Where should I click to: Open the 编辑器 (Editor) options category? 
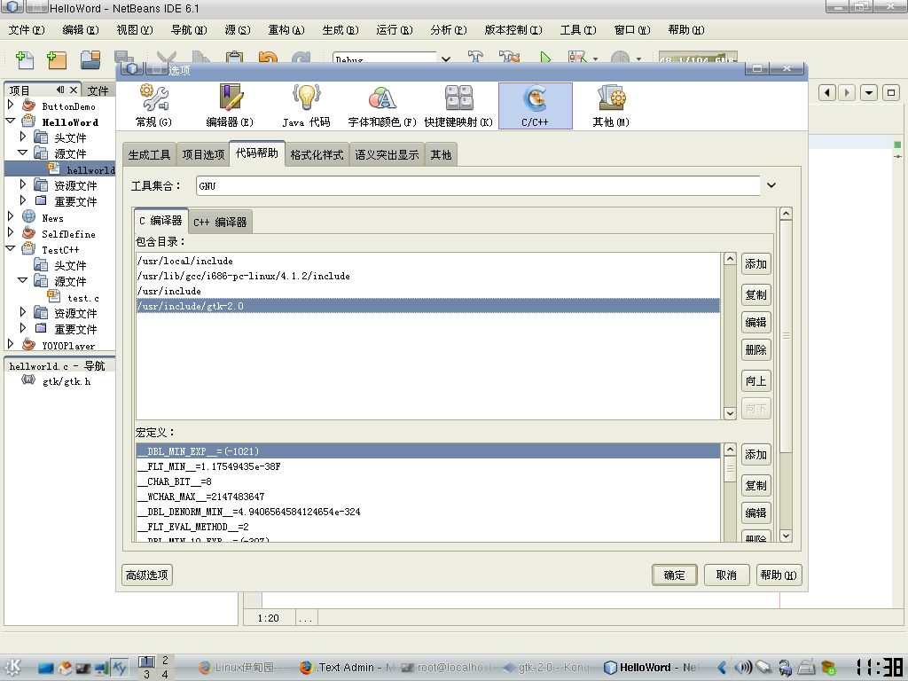[x=230, y=106]
